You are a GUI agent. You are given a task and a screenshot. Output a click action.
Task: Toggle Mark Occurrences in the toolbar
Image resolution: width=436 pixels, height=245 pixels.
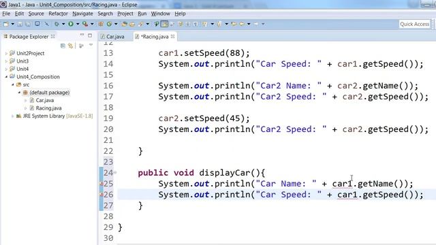tap(164, 24)
